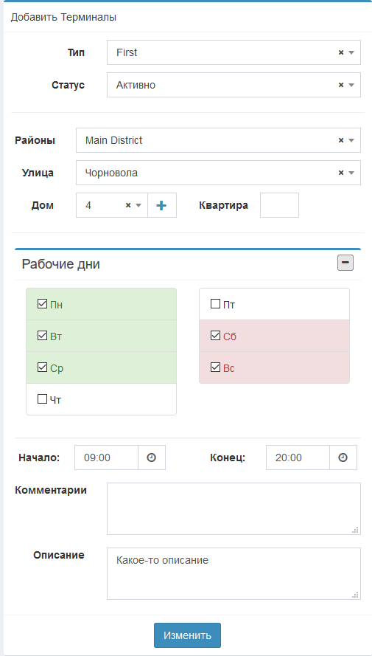
Task: Click into the Комментарии text area
Action: point(234,508)
